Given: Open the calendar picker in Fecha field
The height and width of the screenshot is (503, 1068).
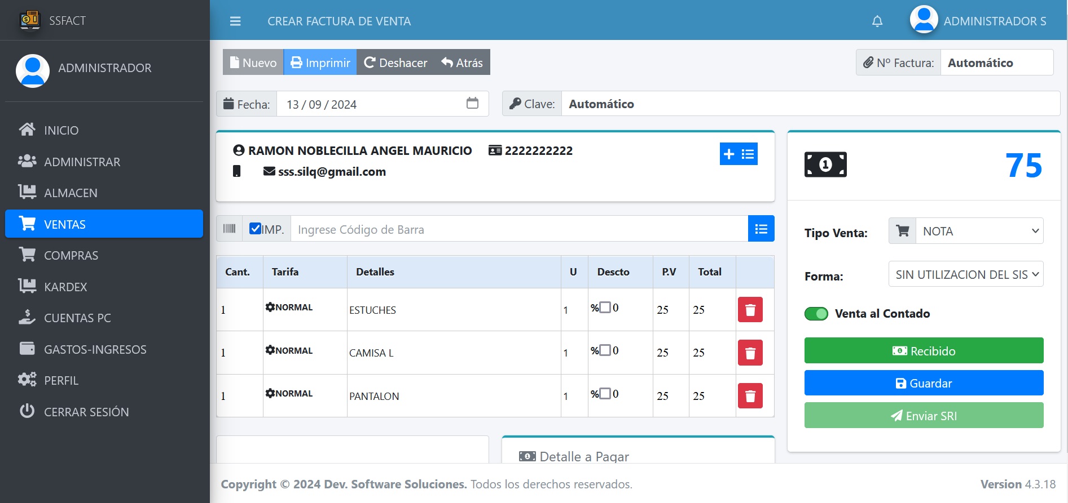Looking at the screenshot, I should [472, 104].
